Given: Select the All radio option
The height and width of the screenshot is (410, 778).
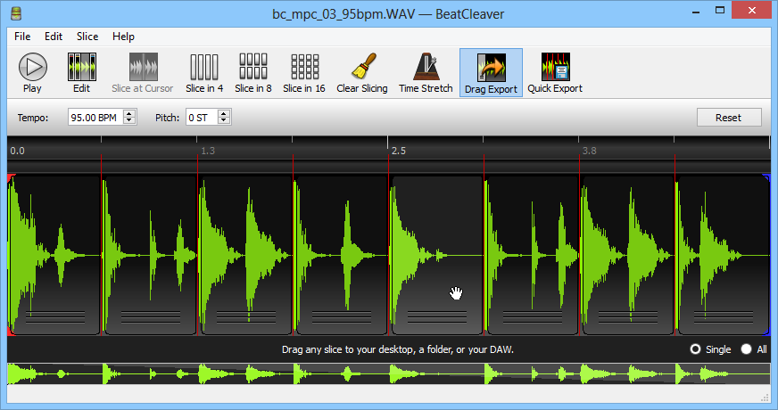Looking at the screenshot, I should click(746, 349).
